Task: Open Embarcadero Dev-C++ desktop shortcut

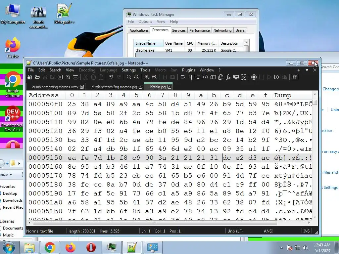Action: tap(12, 119)
